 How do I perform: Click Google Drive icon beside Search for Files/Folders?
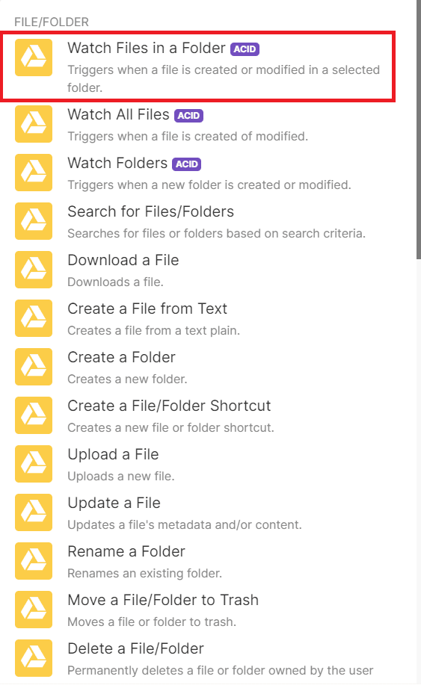click(34, 221)
